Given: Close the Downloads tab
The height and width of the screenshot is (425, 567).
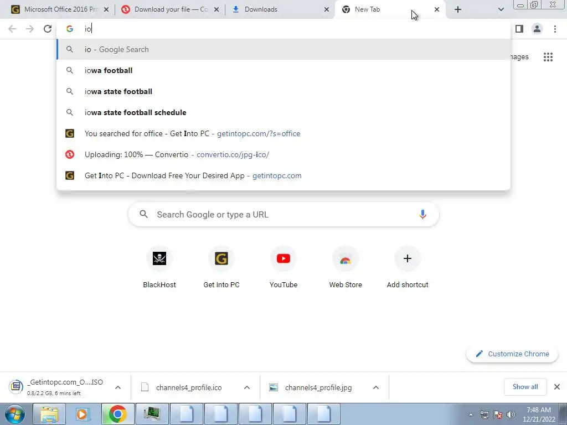Looking at the screenshot, I should pyautogui.click(x=327, y=9).
